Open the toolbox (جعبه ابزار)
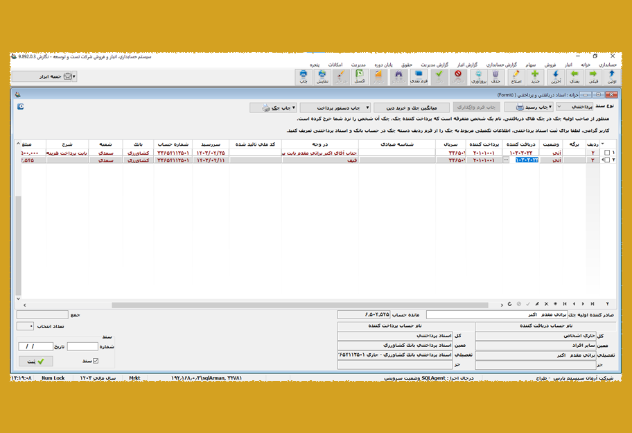The width and height of the screenshot is (632, 433). 44,76
